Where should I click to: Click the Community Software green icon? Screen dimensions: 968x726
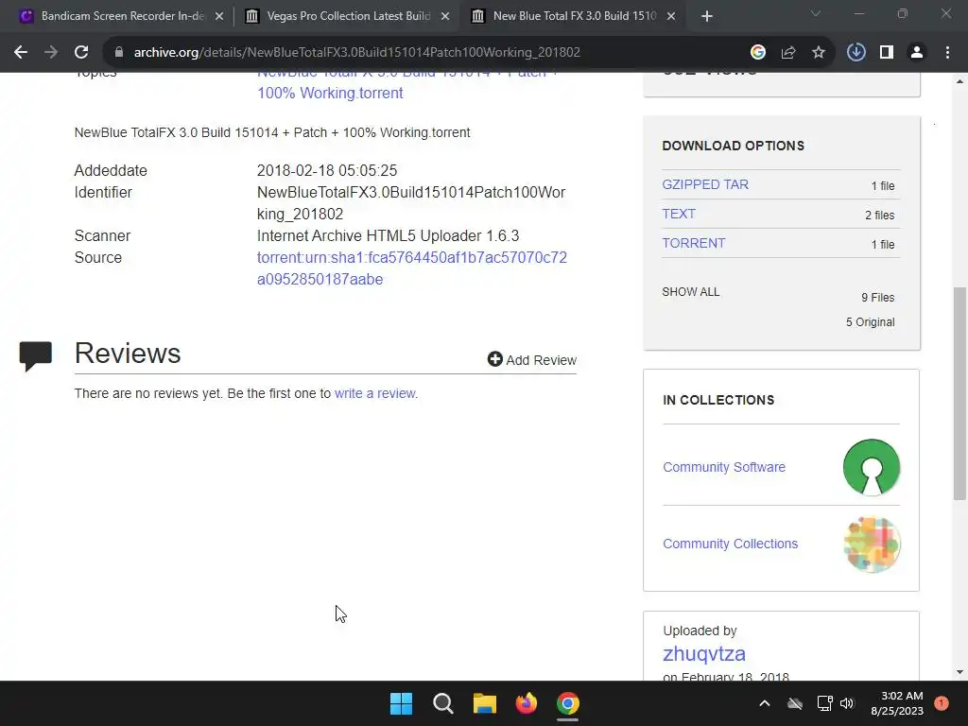[x=872, y=467]
